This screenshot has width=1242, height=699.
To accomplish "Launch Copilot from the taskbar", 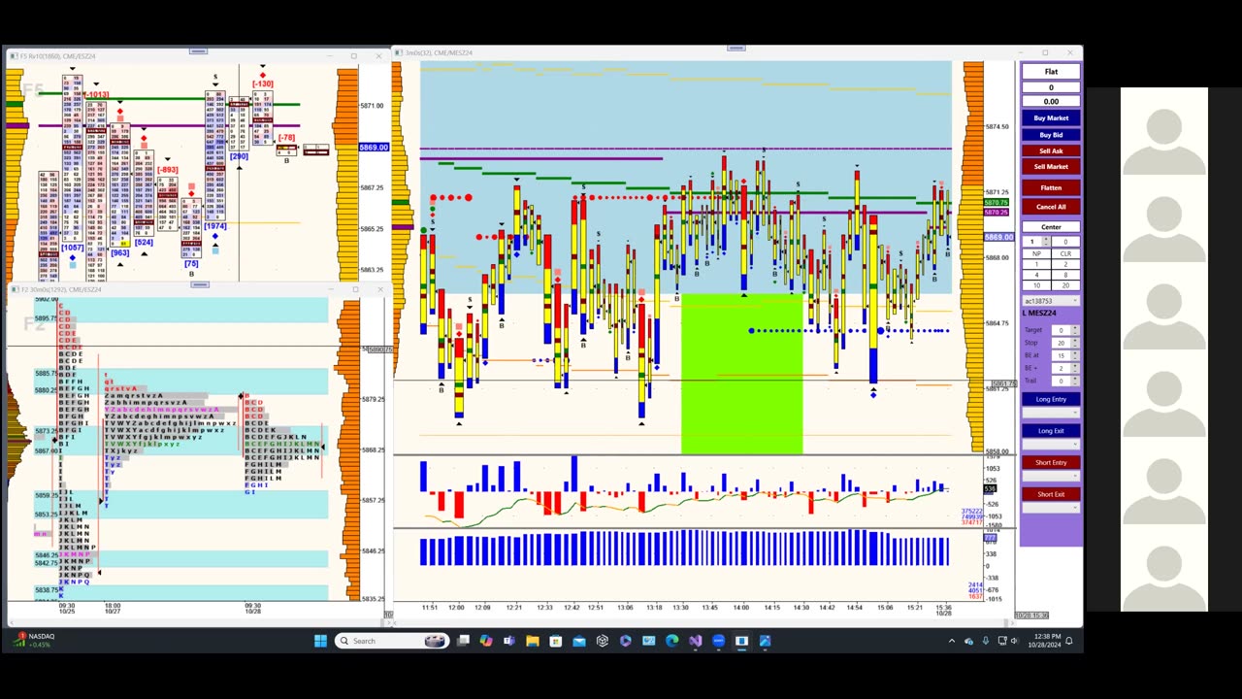I will point(485,641).
